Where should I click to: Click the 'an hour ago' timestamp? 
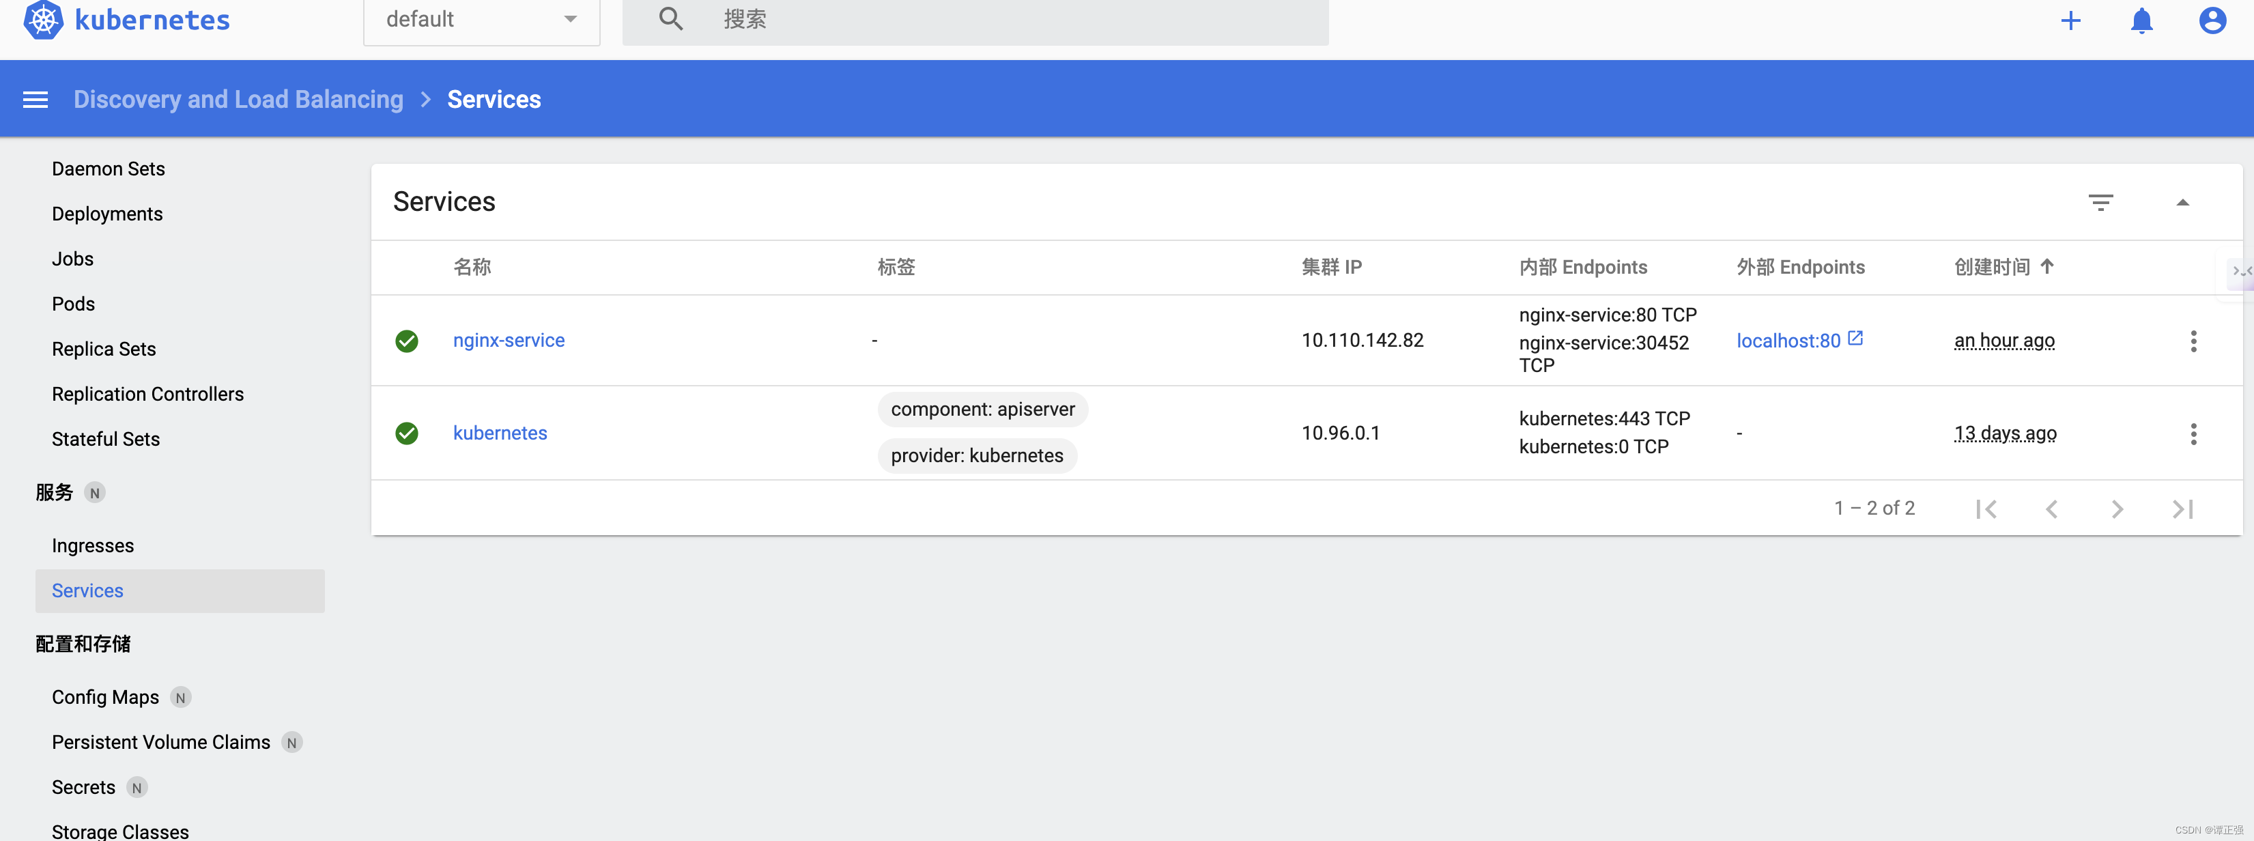[2003, 341]
